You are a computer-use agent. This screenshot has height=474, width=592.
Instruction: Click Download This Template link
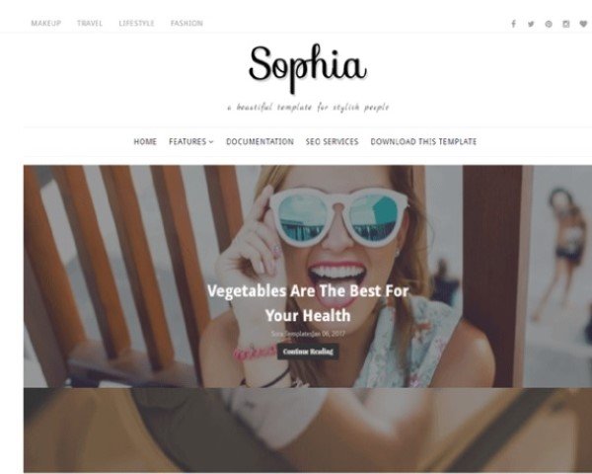[x=423, y=141]
